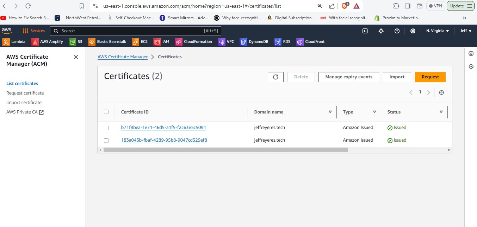Select List certificates in sidebar
Screen dimensions: 477x227
pyautogui.click(x=22, y=84)
